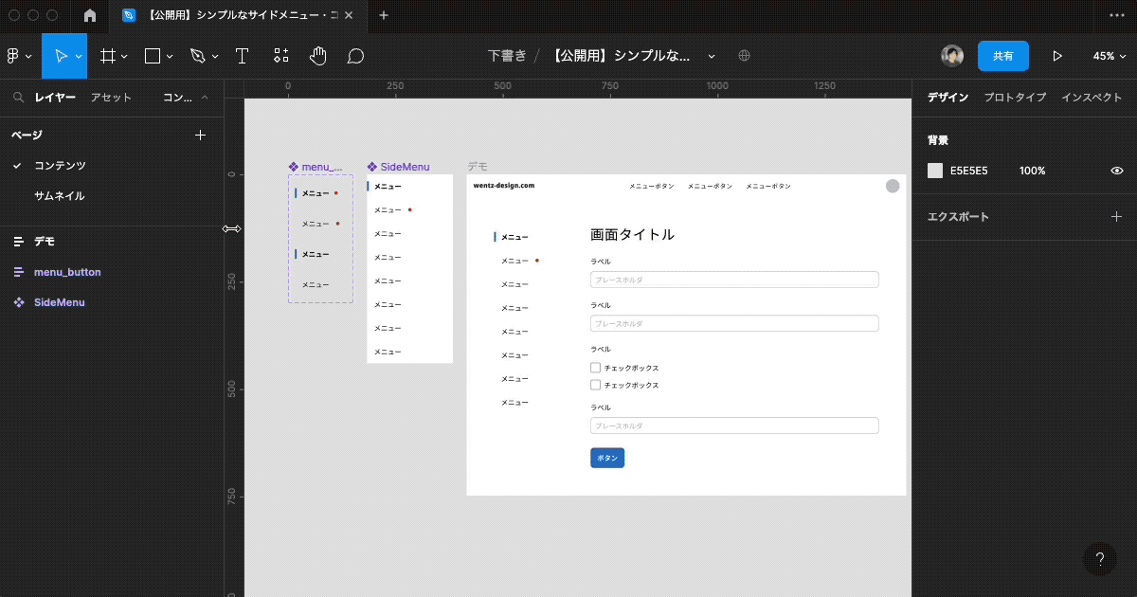
Task: Open the Figma main menu icon
Action: (13, 56)
